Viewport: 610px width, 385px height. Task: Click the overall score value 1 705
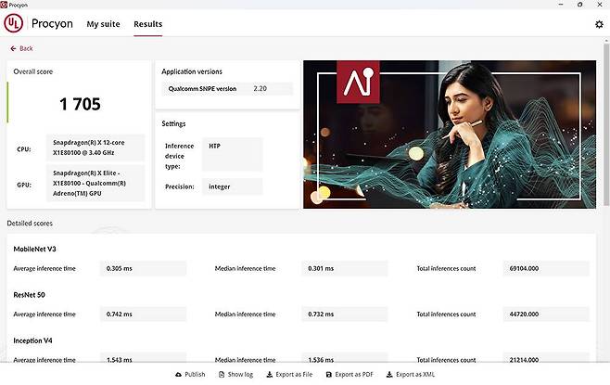(80, 104)
